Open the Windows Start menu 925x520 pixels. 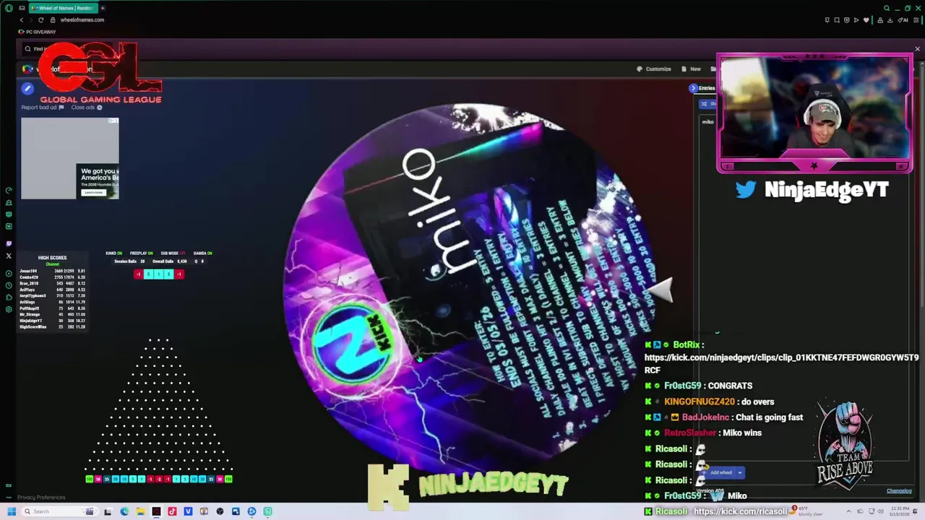click(x=11, y=511)
